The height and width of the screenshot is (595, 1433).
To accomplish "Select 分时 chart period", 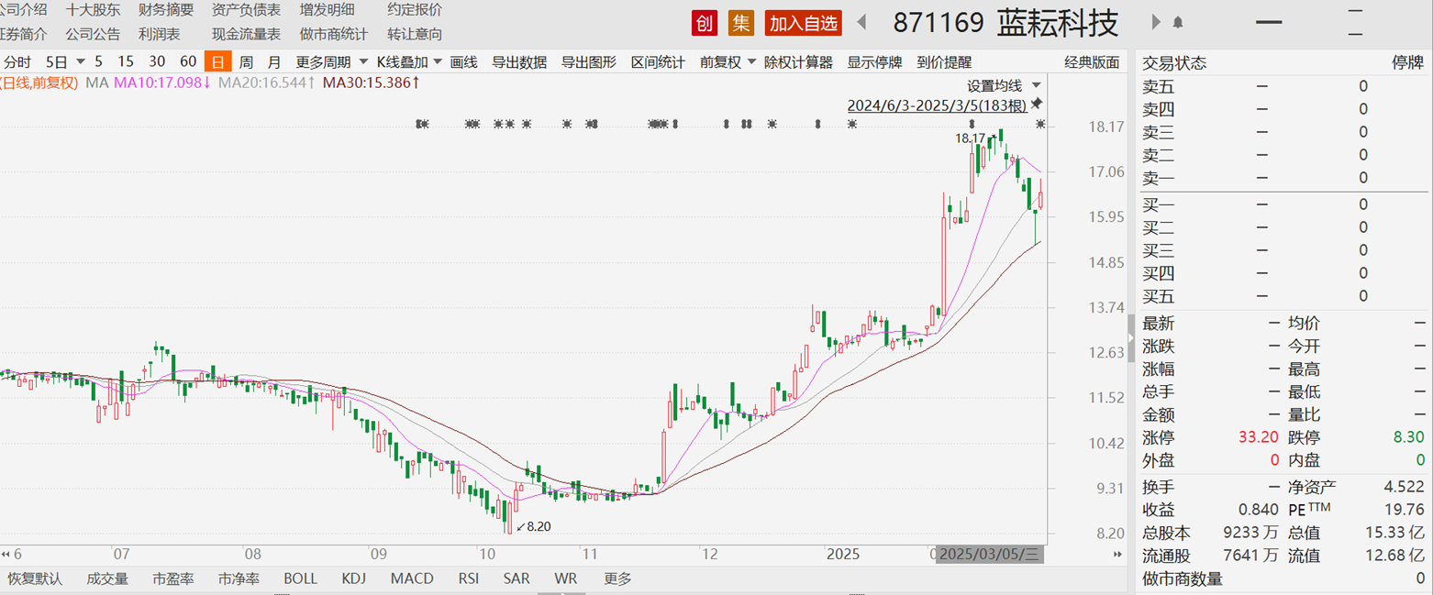I will point(17,62).
